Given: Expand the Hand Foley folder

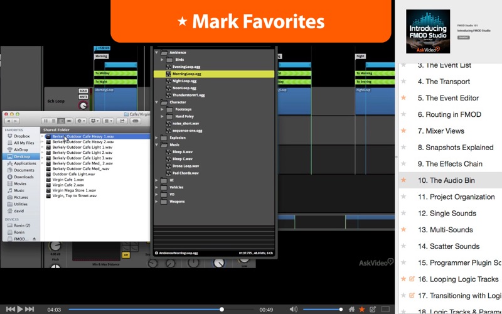Looking at the screenshot, I should [162, 116].
